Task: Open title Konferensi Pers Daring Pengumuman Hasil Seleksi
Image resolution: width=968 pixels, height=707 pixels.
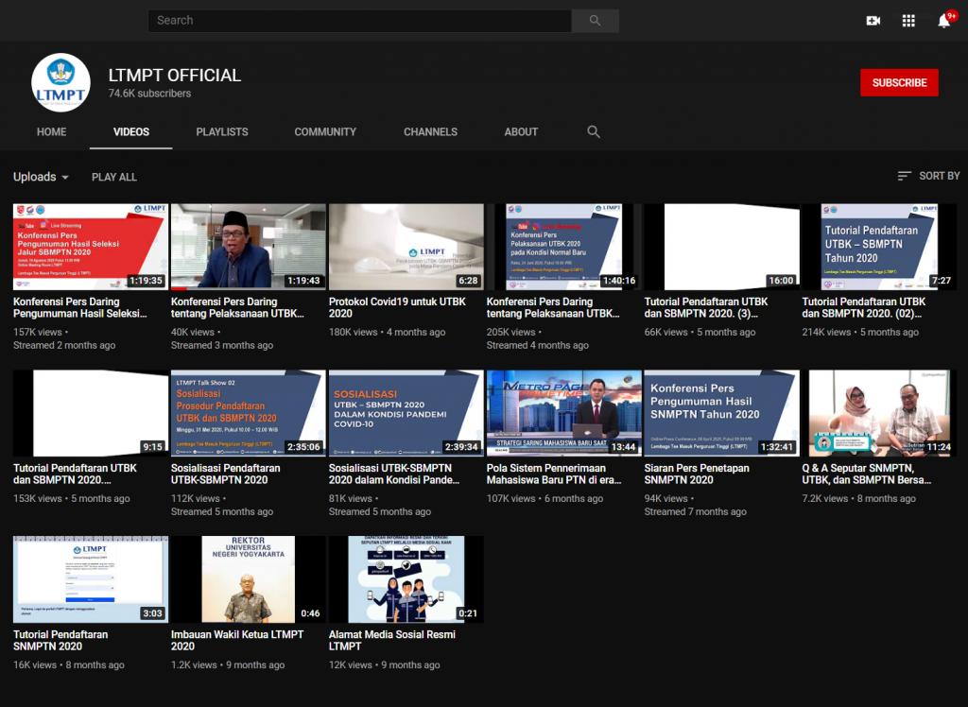Action: coord(80,307)
